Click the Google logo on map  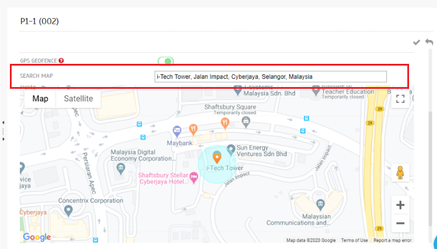pos(37,237)
